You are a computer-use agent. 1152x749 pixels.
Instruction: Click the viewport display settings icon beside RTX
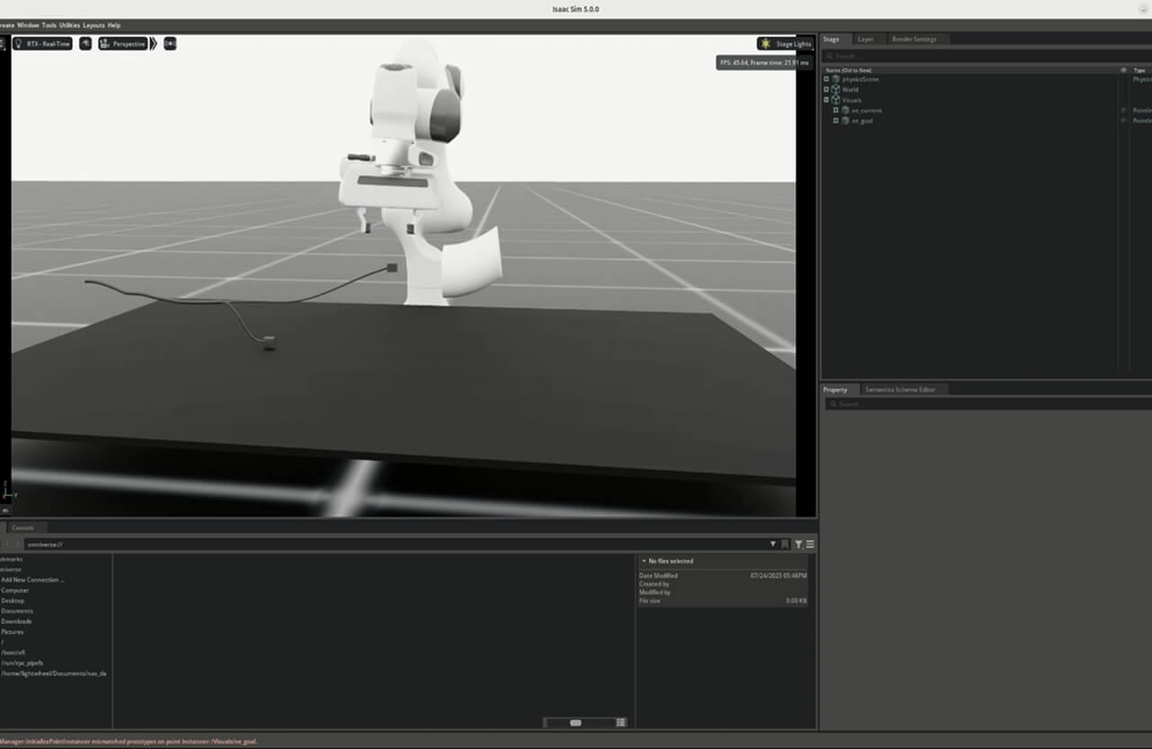[x=85, y=43]
